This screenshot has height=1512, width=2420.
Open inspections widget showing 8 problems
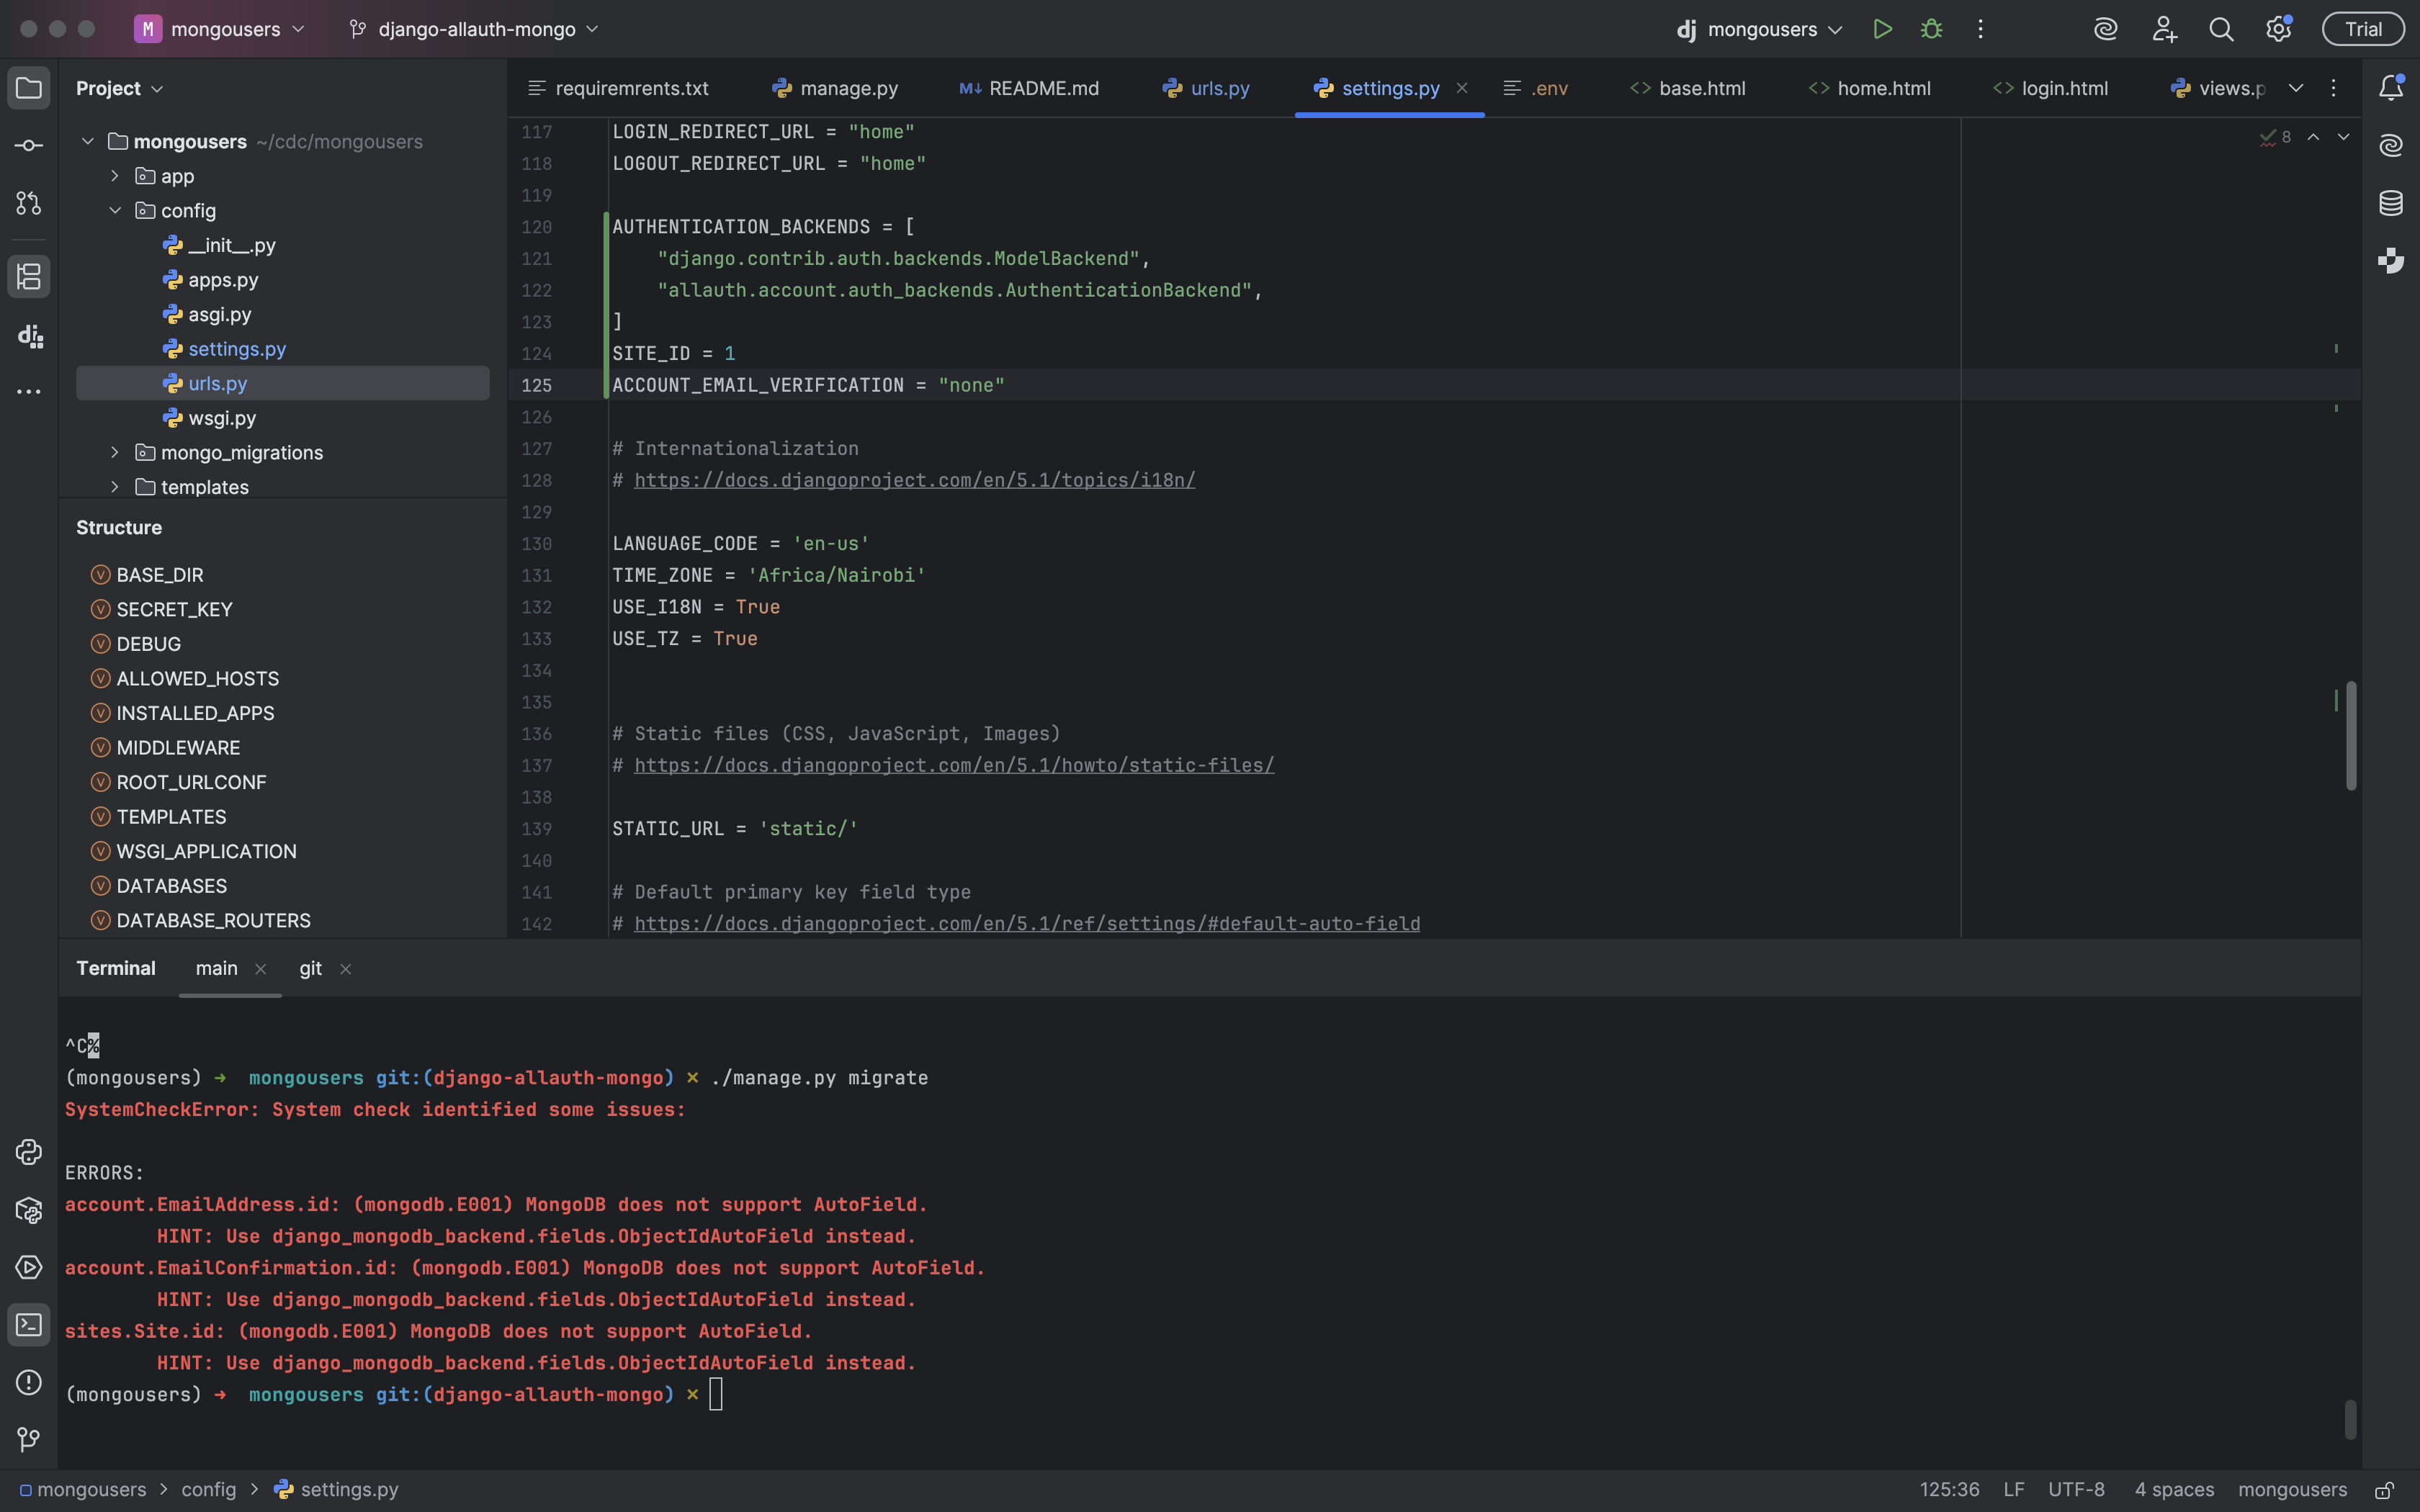click(x=2275, y=137)
